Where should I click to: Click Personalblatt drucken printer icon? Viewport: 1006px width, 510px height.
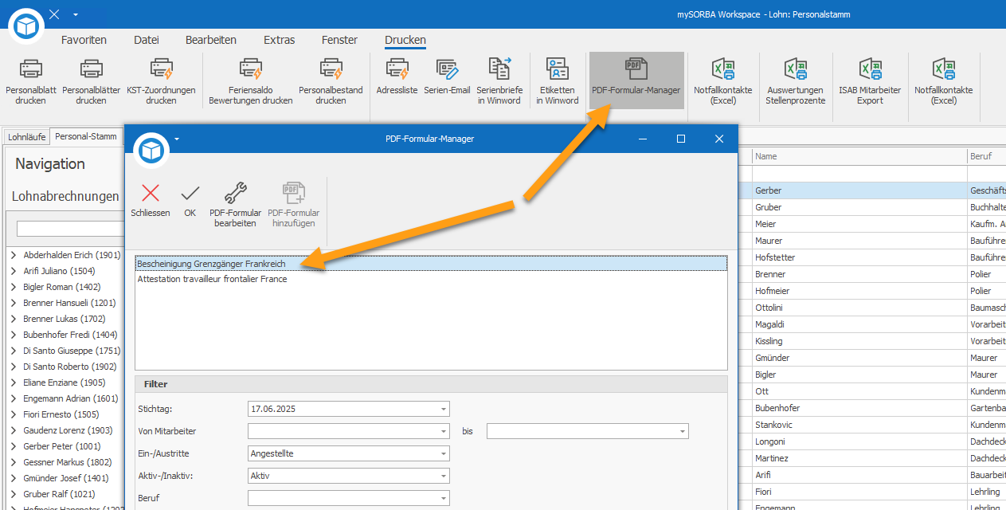point(30,69)
